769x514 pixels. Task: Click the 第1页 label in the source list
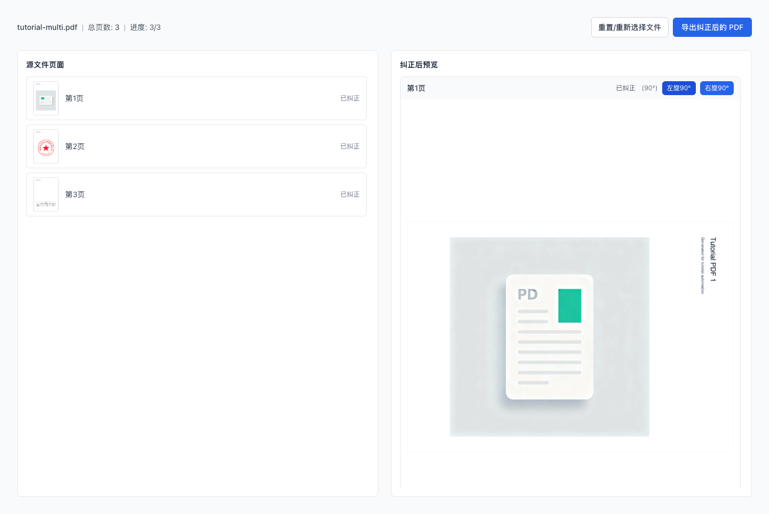click(74, 98)
